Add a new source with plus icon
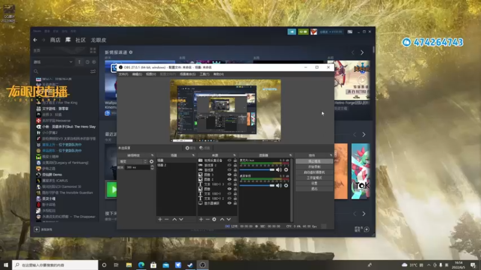Image resolution: width=481 pixels, height=270 pixels. pyautogui.click(x=201, y=219)
